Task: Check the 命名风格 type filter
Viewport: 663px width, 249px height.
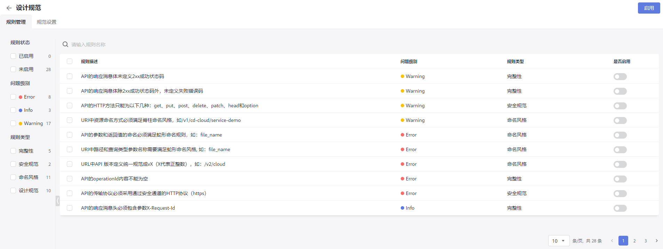Action: click(x=13, y=177)
